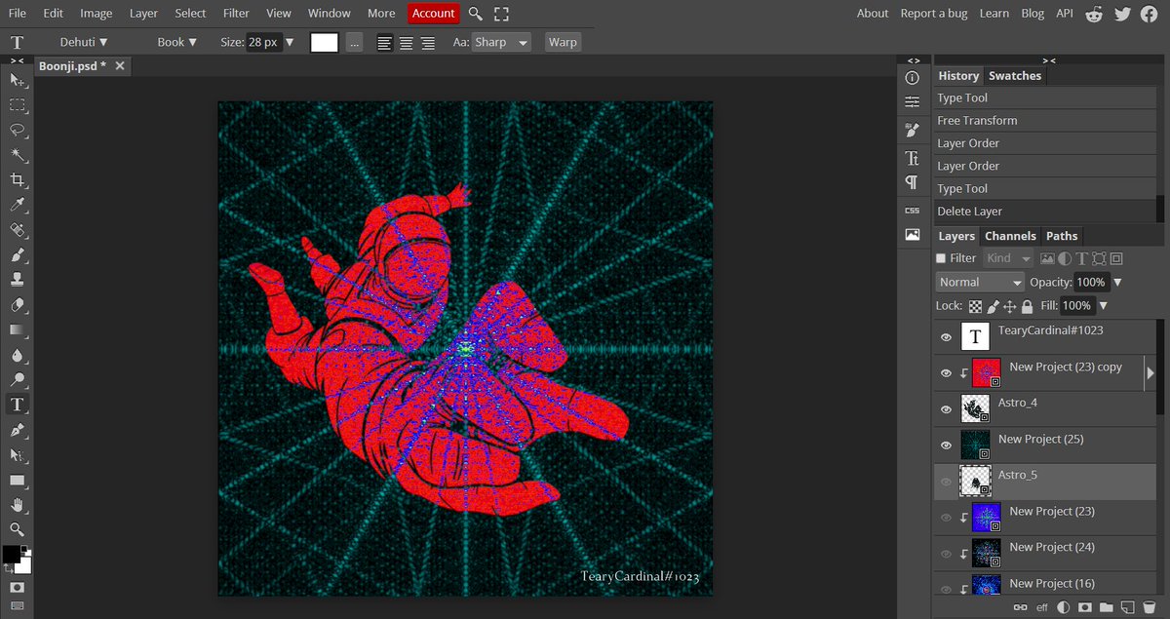
Task: Select the Spot Healing Brush tool
Action: pyautogui.click(x=18, y=230)
